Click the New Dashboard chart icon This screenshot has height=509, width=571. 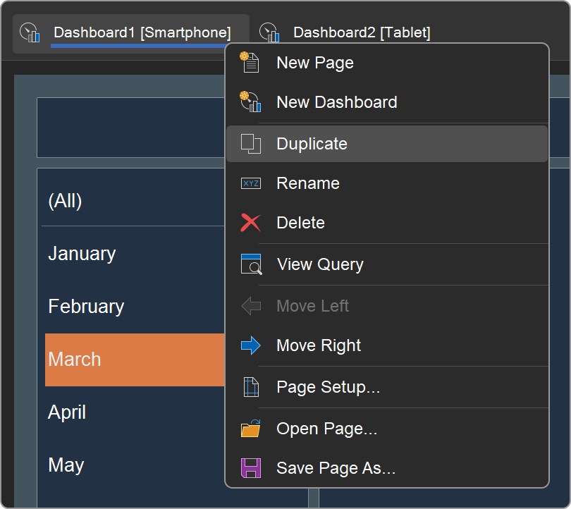point(250,102)
